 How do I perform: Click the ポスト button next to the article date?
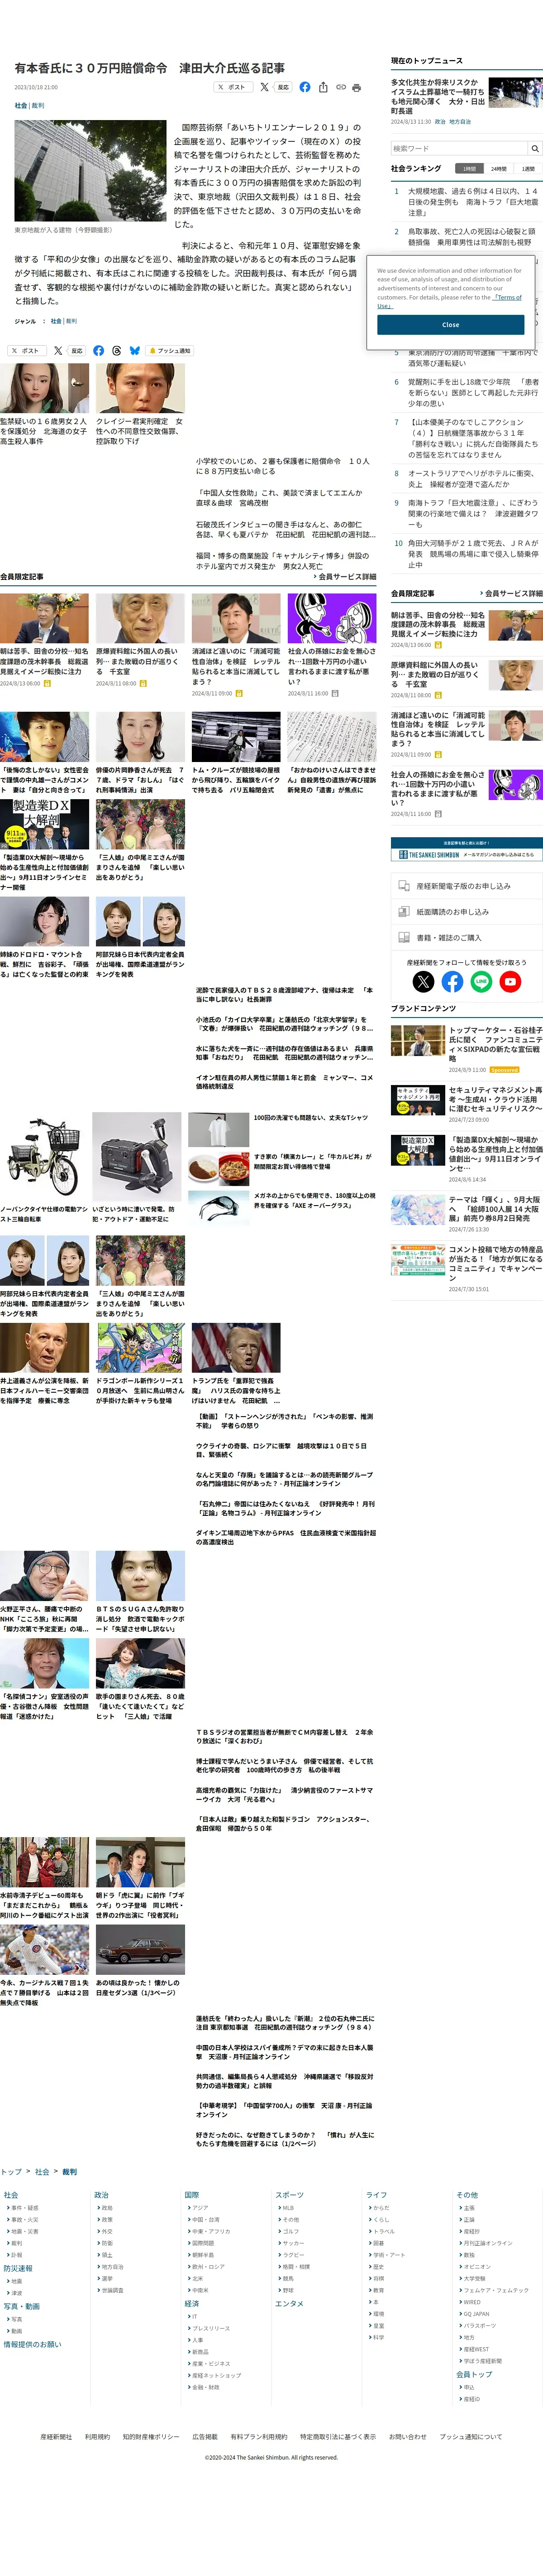tap(233, 87)
